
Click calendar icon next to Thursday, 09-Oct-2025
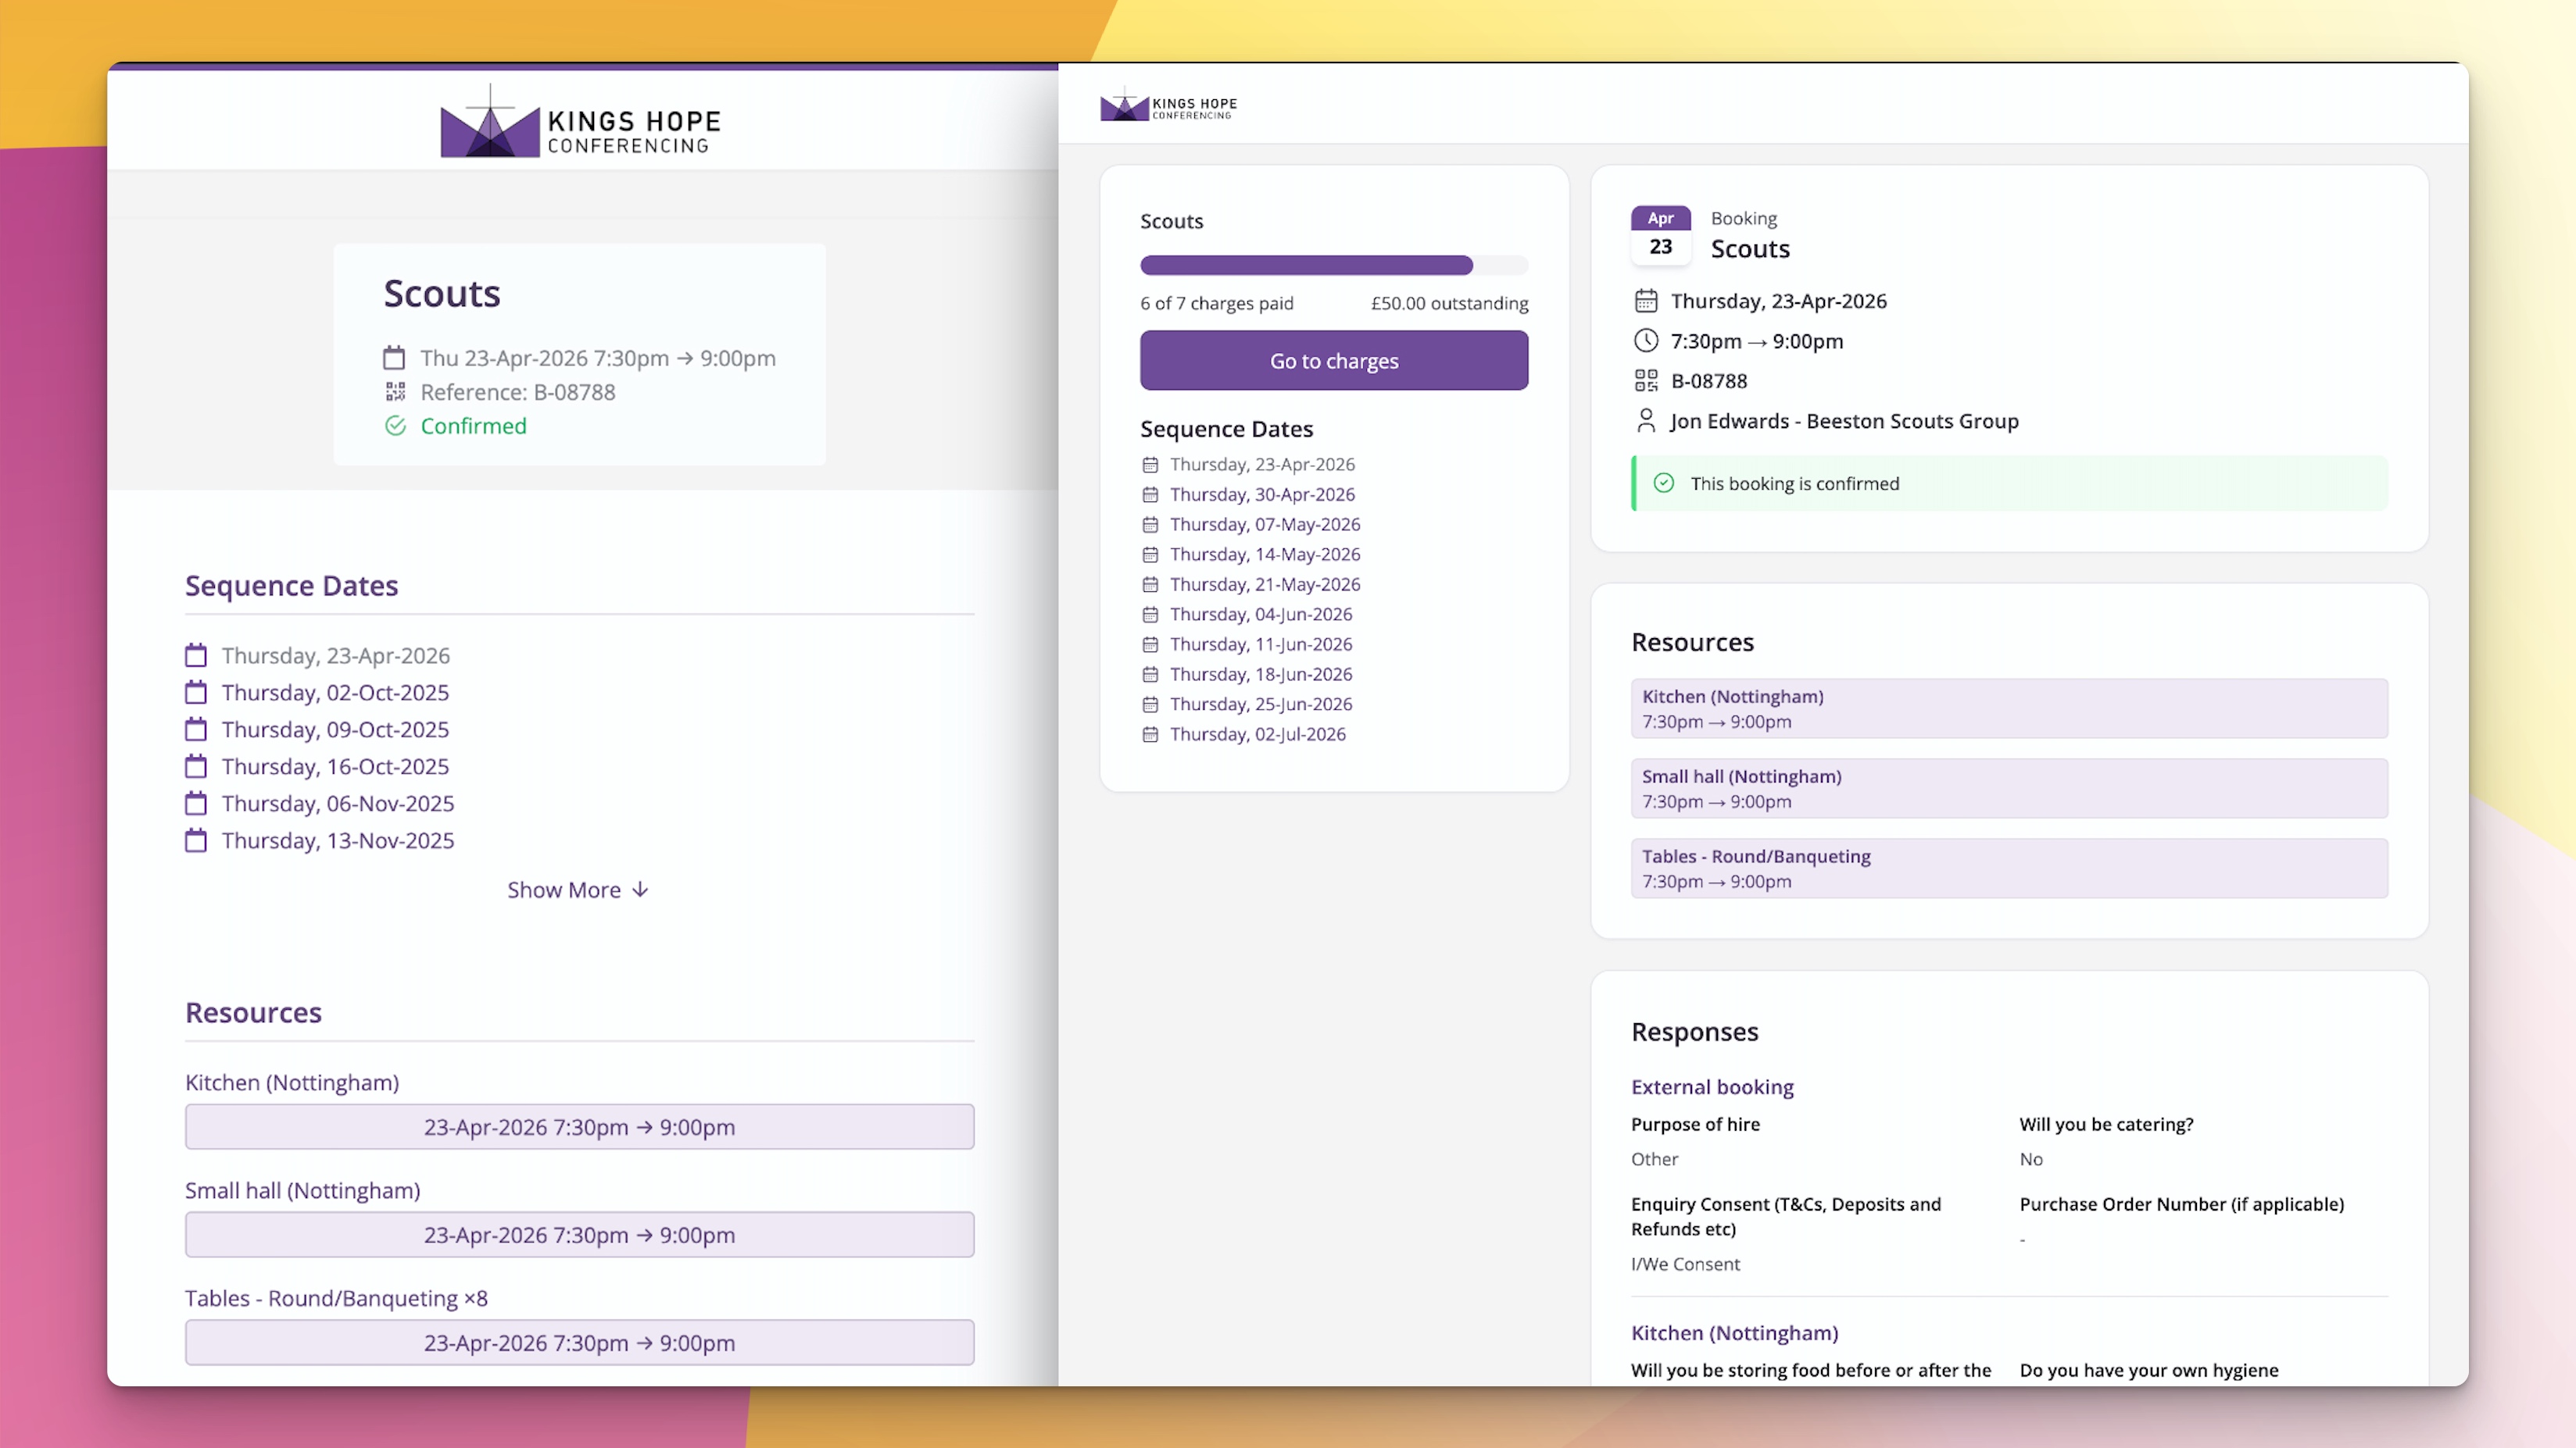click(196, 729)
